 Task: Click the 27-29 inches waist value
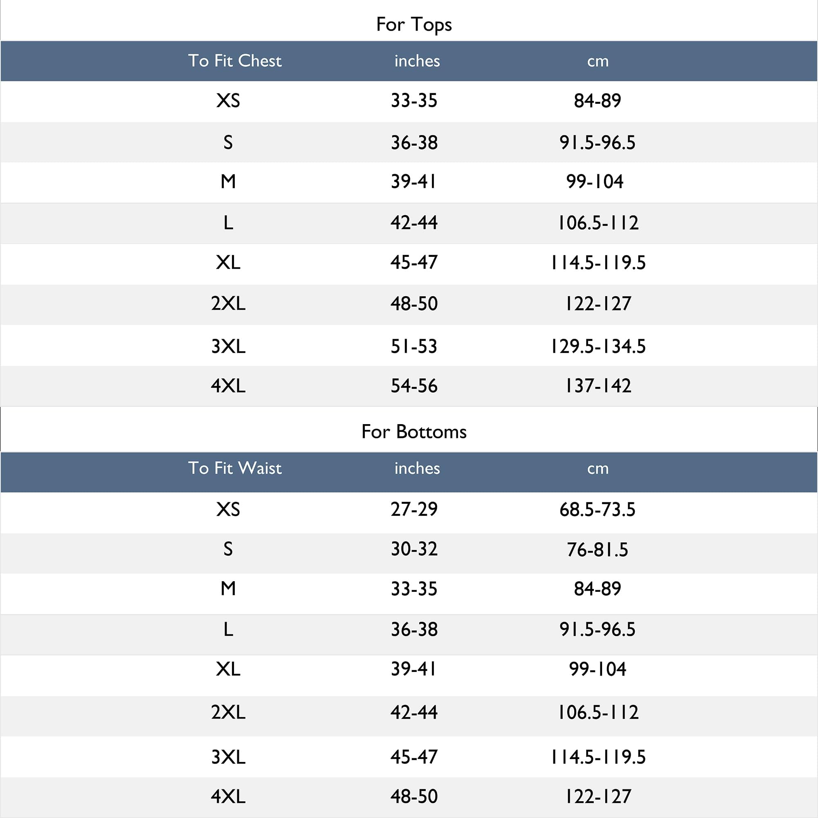(413, 509)
